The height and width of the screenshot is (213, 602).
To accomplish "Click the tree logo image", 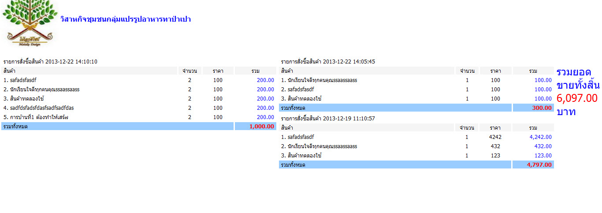I will click(30, 23).
